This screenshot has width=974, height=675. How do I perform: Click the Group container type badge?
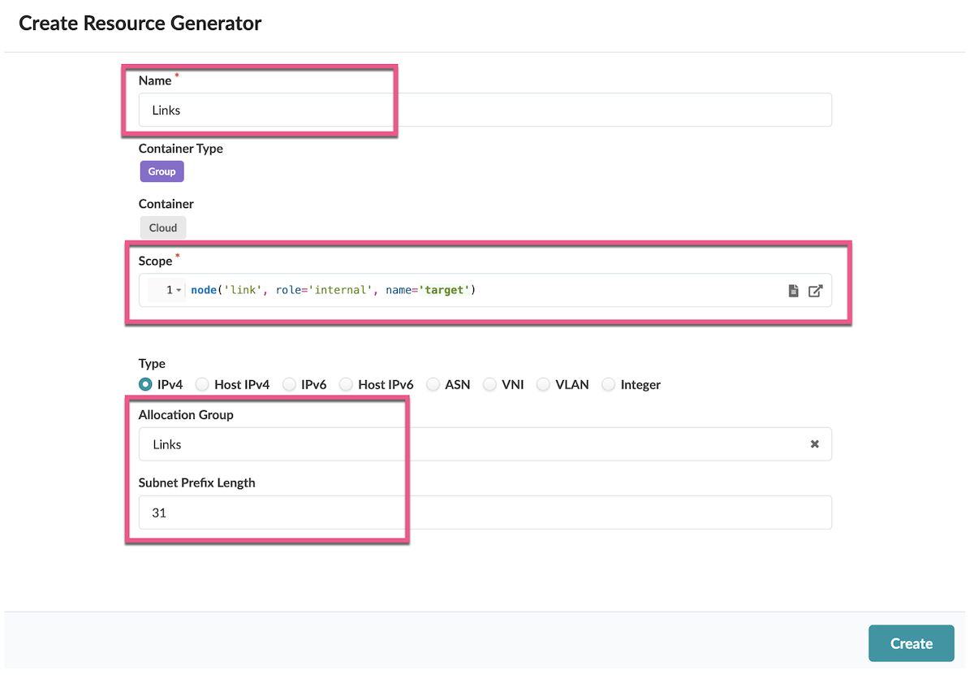(162, 171)
